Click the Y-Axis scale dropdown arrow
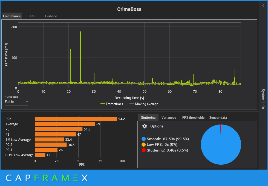 tap(27, 102)
